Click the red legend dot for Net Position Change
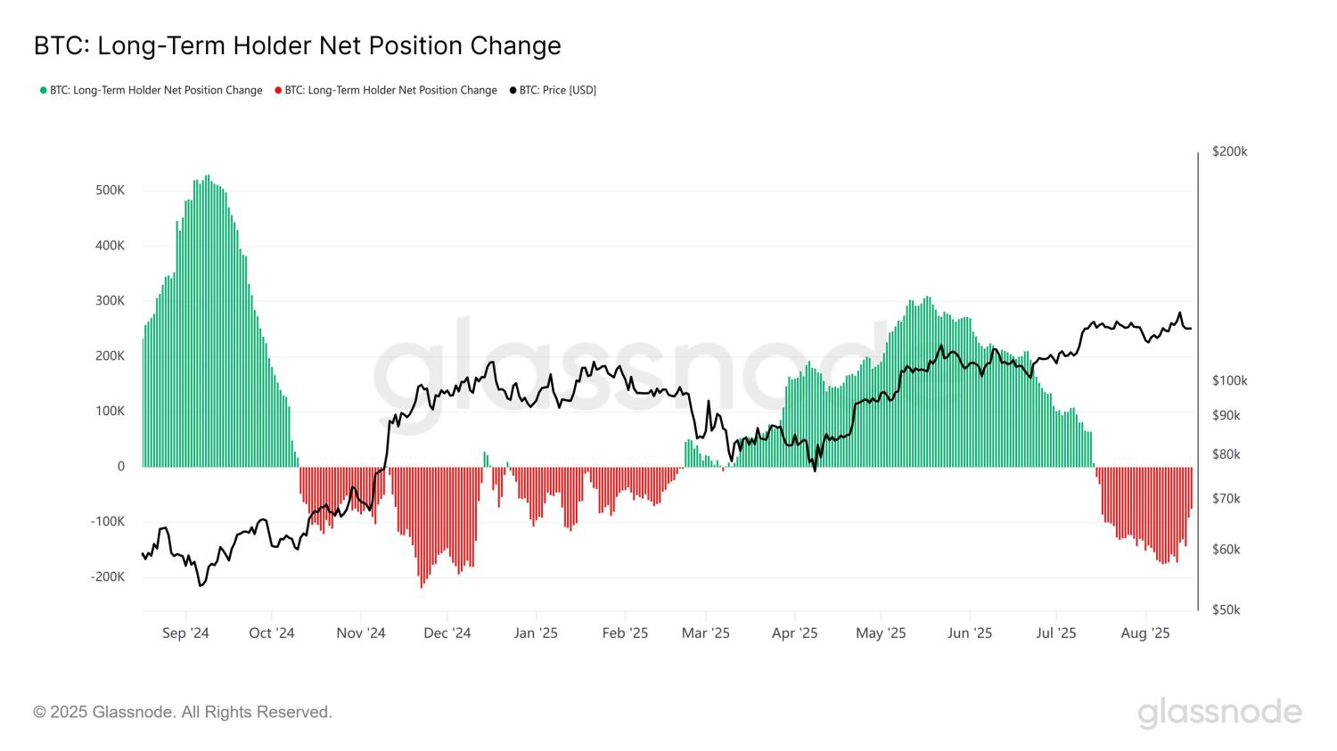 [x=278, y=90]
